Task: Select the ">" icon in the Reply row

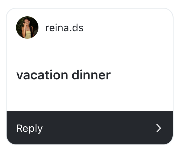Action: tap(159, 128)
